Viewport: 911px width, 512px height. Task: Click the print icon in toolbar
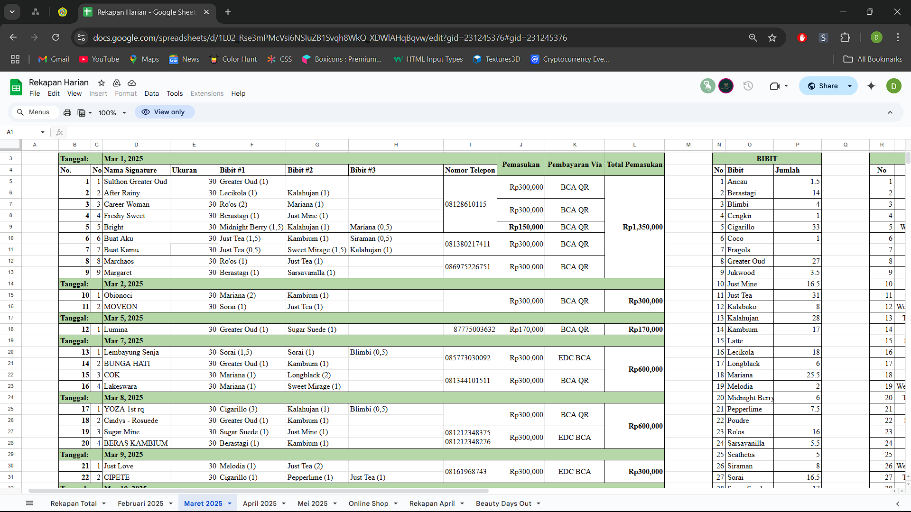point(67,112)
